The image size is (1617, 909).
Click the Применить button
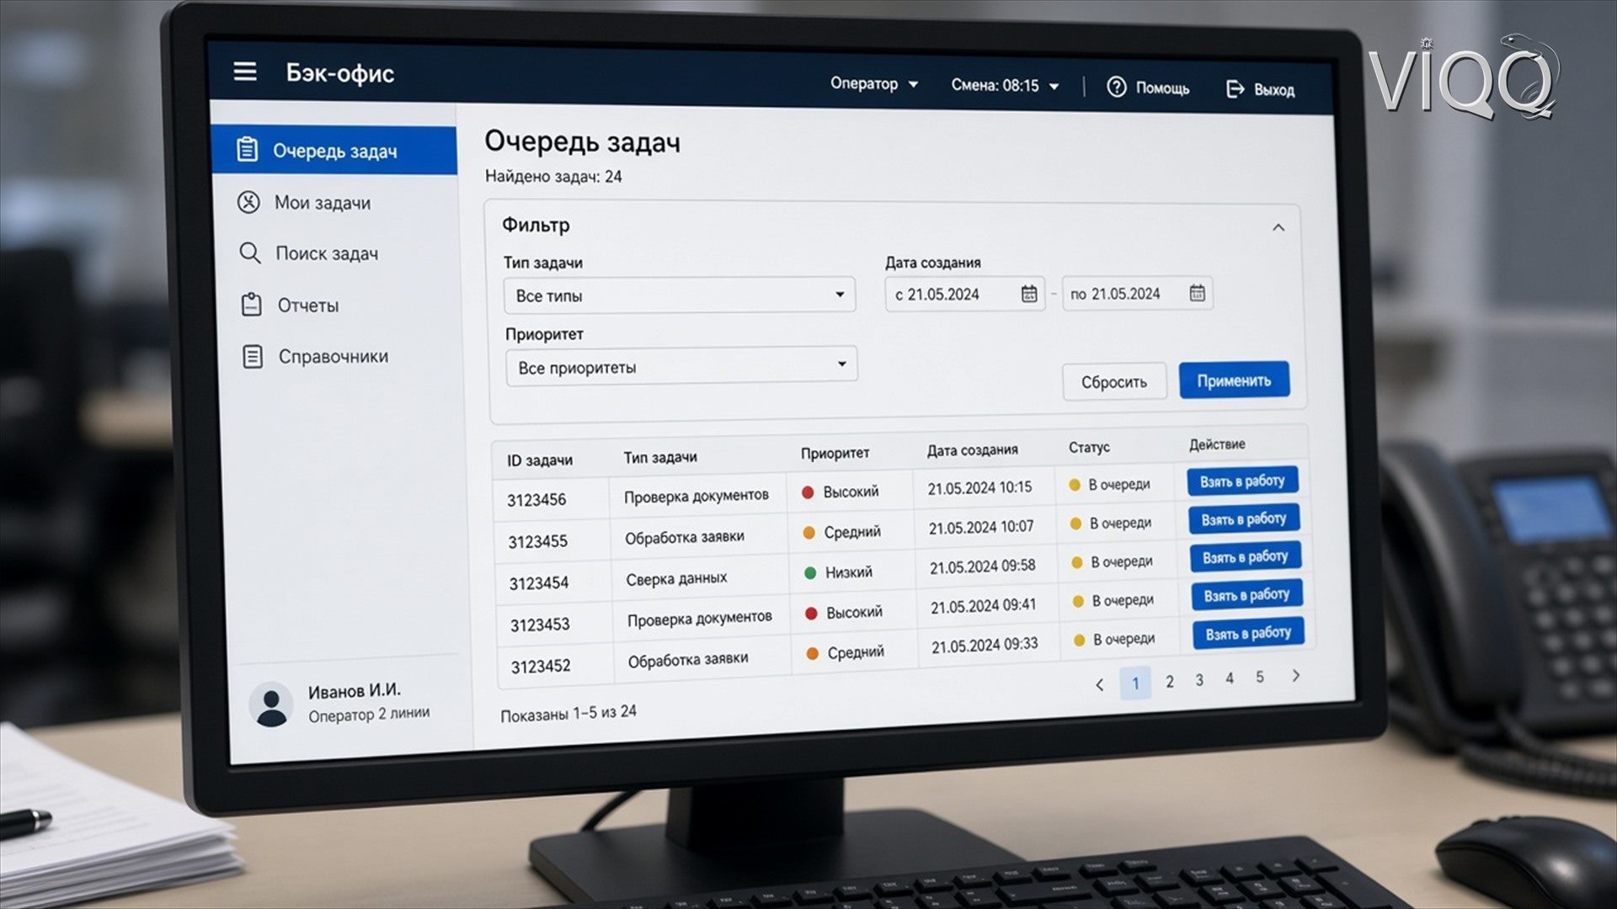coord(1234,380)
